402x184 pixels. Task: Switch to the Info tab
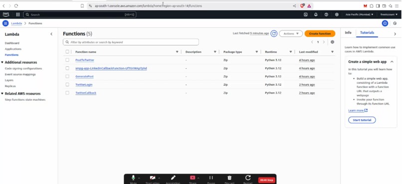pyautogui.click(x=348, y=33)
